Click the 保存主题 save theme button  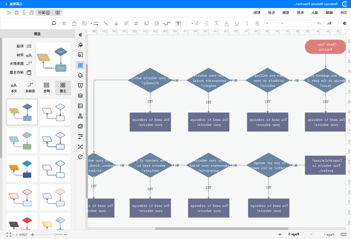pyautogui.click(x=21, y=72)
